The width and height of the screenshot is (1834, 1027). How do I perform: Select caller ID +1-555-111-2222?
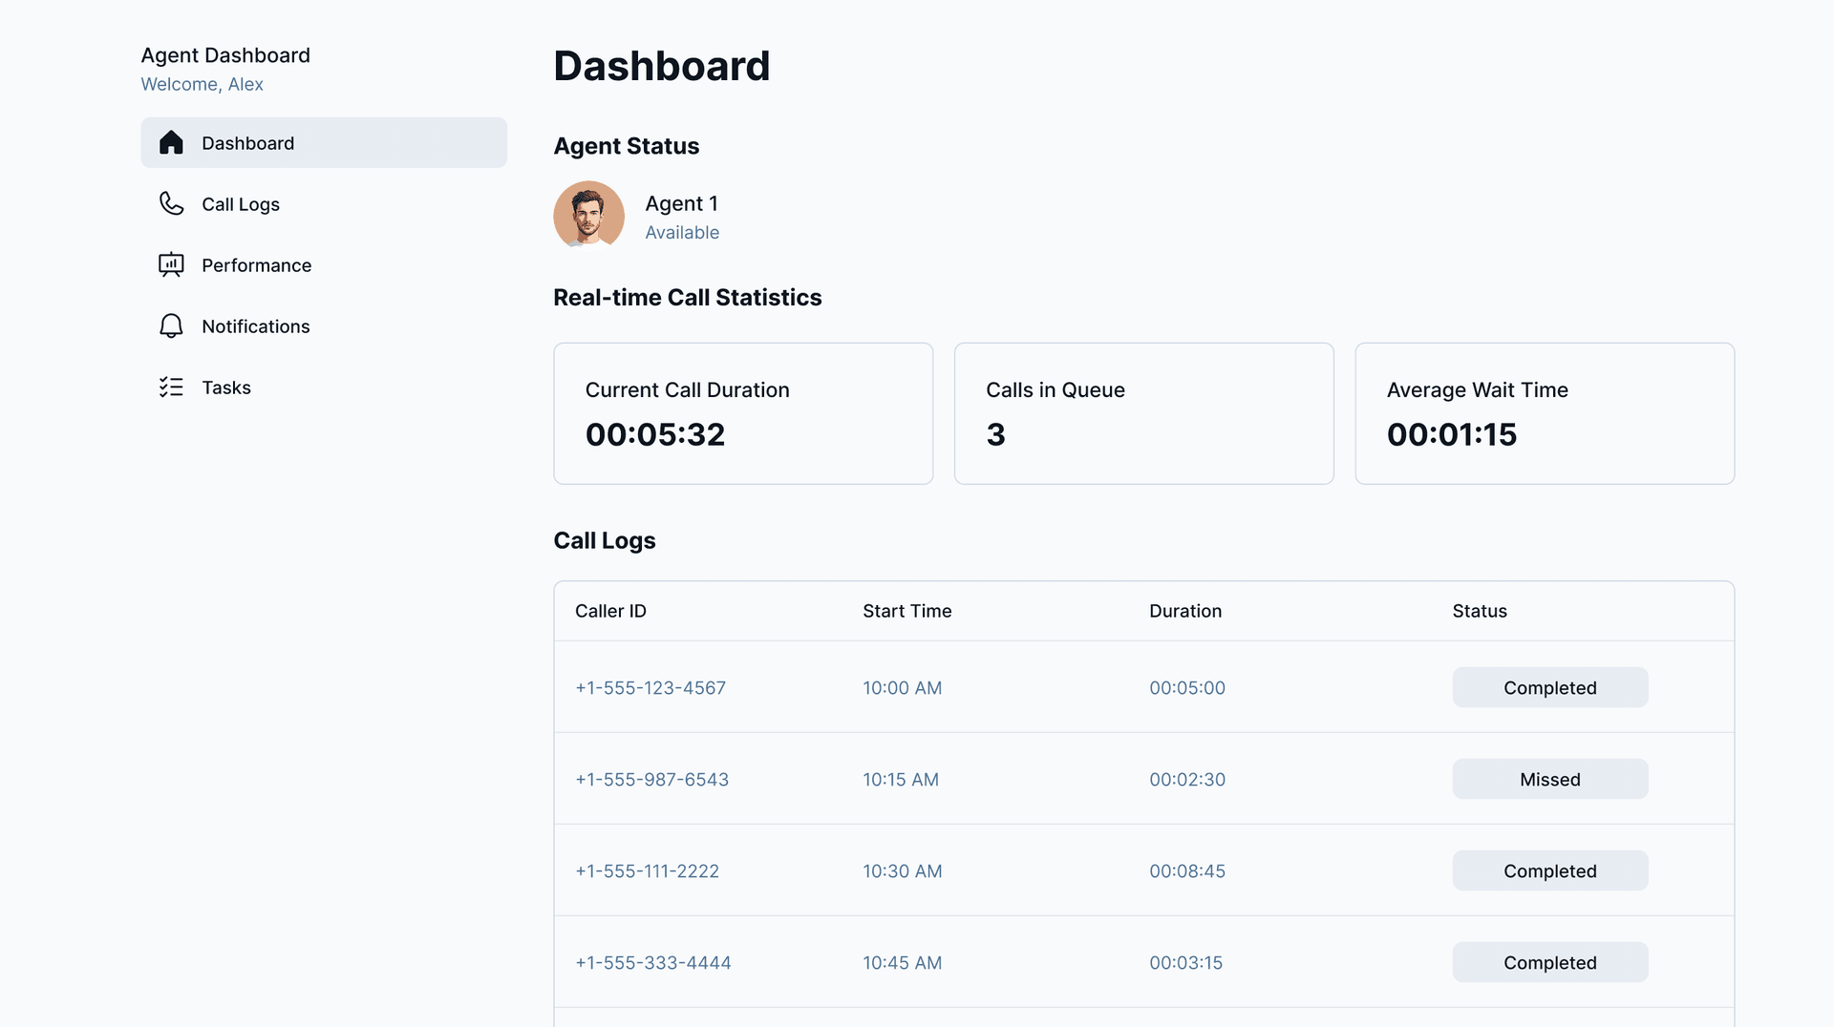coord(647,871)
